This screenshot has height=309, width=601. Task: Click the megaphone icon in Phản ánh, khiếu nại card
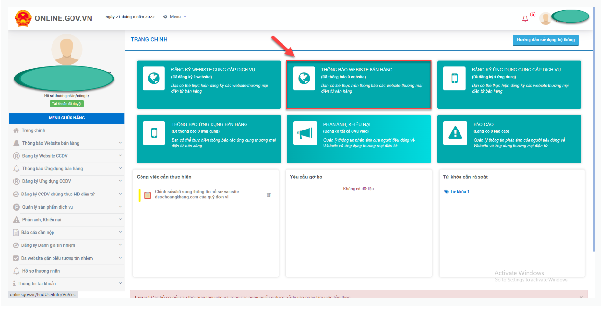click(304, 133)
